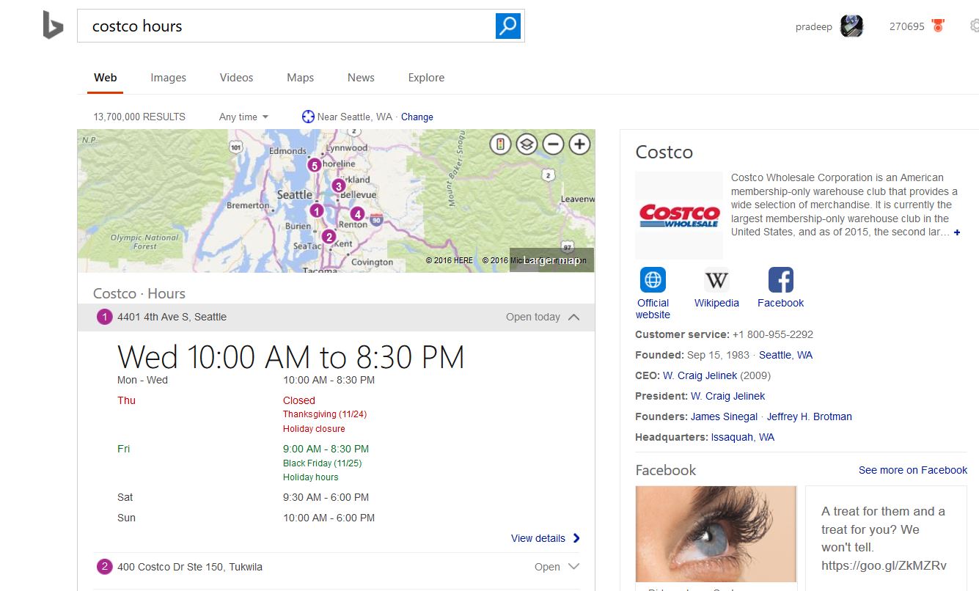The image size is (979, 591).
Task: Click See more on Facebook link
Action: tap(913, 470)
